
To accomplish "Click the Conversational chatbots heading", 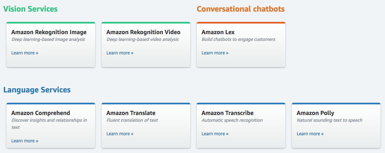I will tap(241, 9).
